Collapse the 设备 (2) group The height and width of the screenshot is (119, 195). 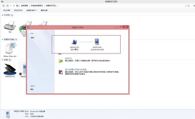pos(2,60)
